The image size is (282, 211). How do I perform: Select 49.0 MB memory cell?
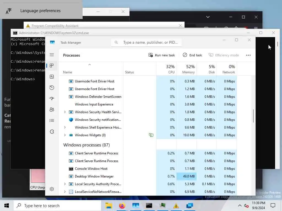[186, 176]
